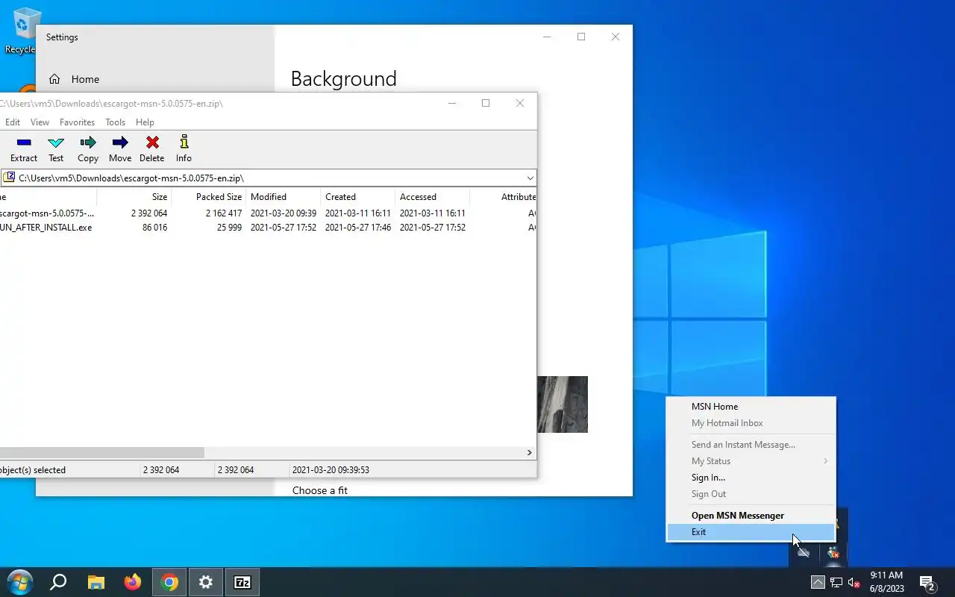Select Exit in the MSN context menu
955x597 pixels.
click(x=751, y=532)
